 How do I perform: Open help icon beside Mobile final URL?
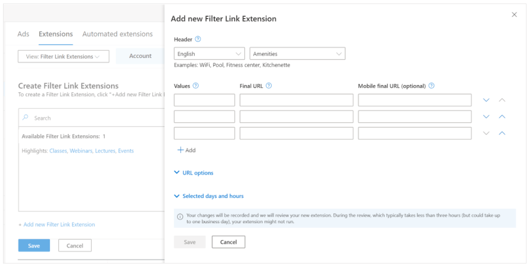click(x=431, y=86)
